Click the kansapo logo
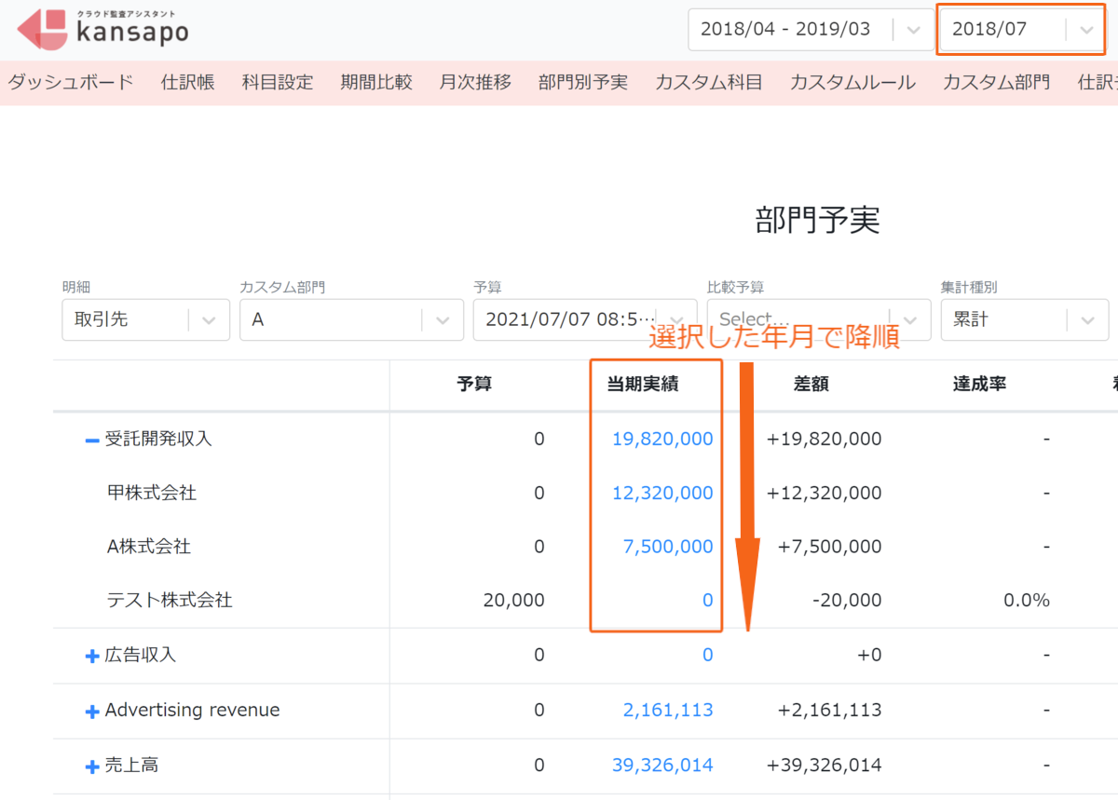Screen dimensions: 1118x800 coord(103,29)
